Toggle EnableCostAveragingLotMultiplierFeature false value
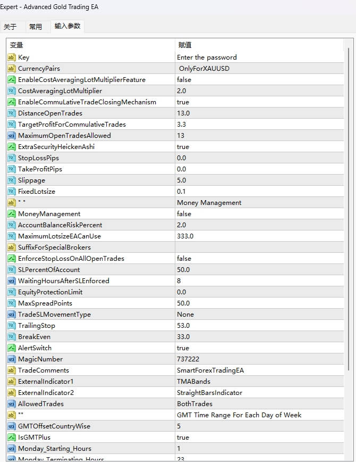This screenshot has width=356, height=462. click(x=259, y=80)
